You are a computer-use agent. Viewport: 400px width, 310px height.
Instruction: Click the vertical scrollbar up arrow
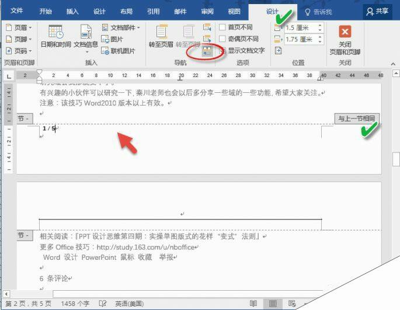click(x=396, y=74)
